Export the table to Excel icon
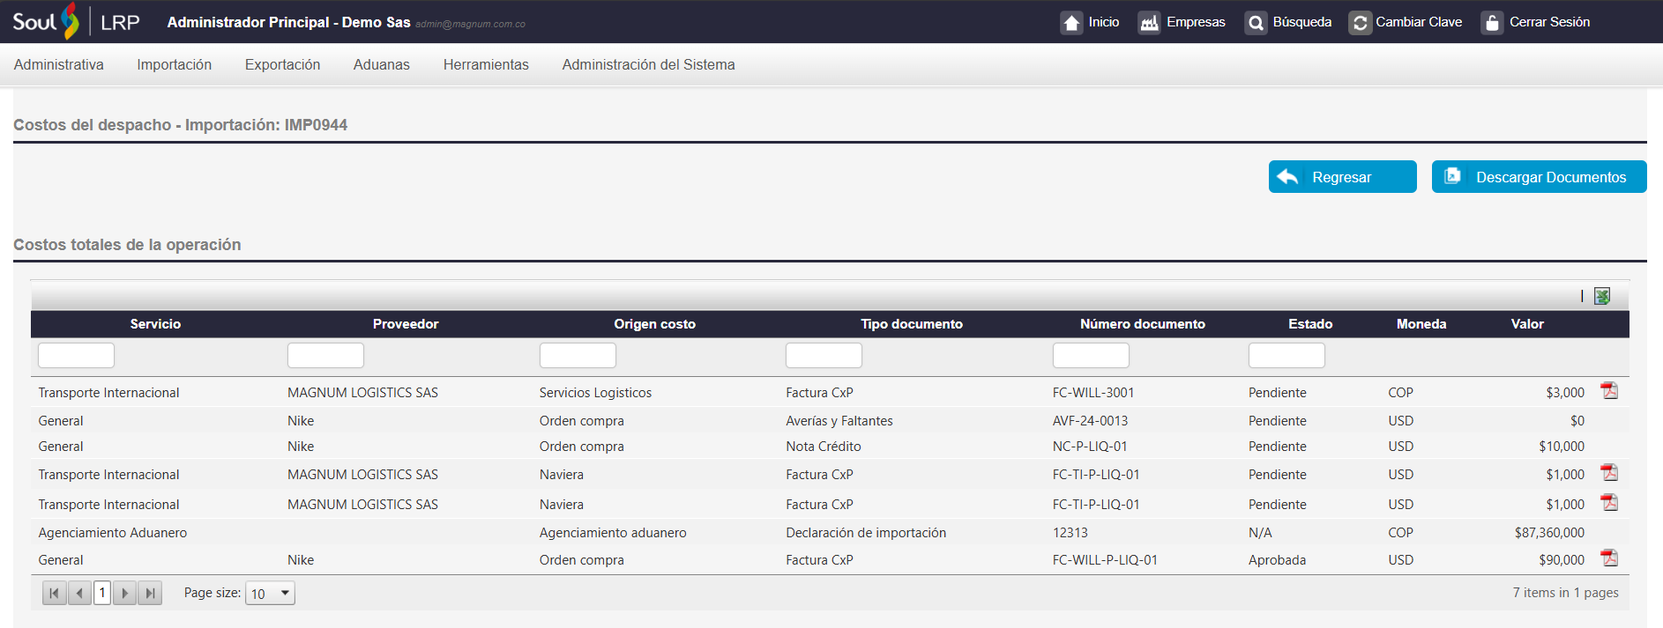This screenshot has width=1663, height=628. [1602, 296]
